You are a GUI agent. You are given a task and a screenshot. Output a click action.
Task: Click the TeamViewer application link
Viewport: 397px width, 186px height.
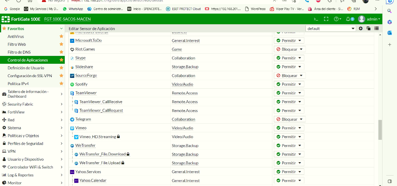[x=86, y=93]
